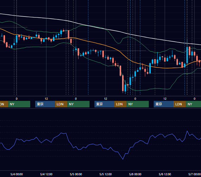Click the 5/6 12:00 time axis label
This screenshot has height=177, width=201.
tap(165, 174)
